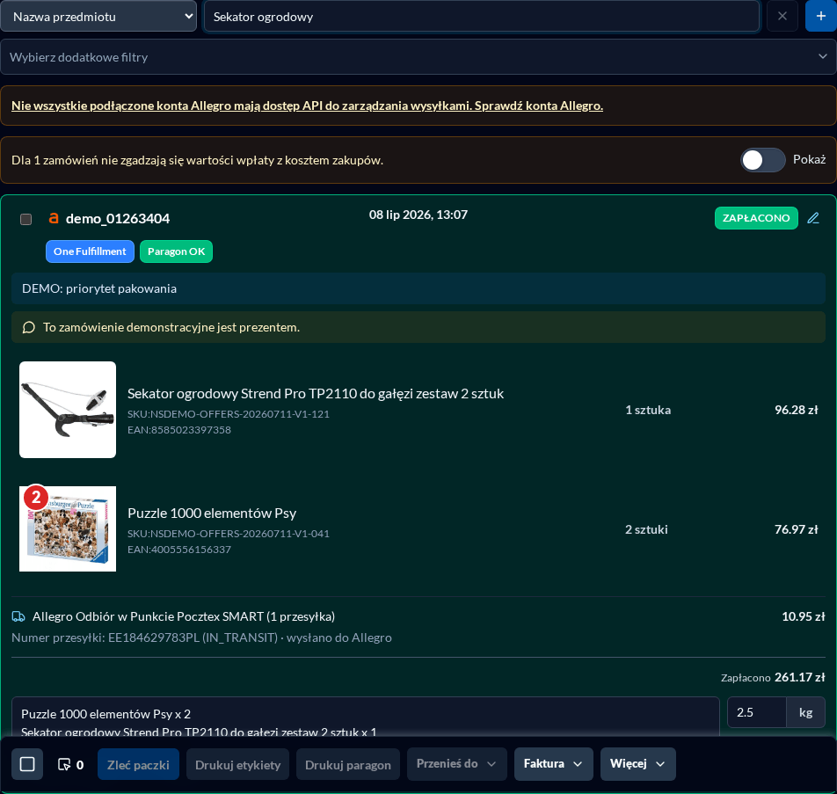Click tracking number EE184629783PL line
This screenshot has height=794, width=837.
202,637
